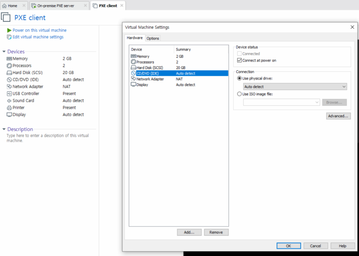Click the green Power on play icon
This screenshot has height=256, width=359.
9,30
